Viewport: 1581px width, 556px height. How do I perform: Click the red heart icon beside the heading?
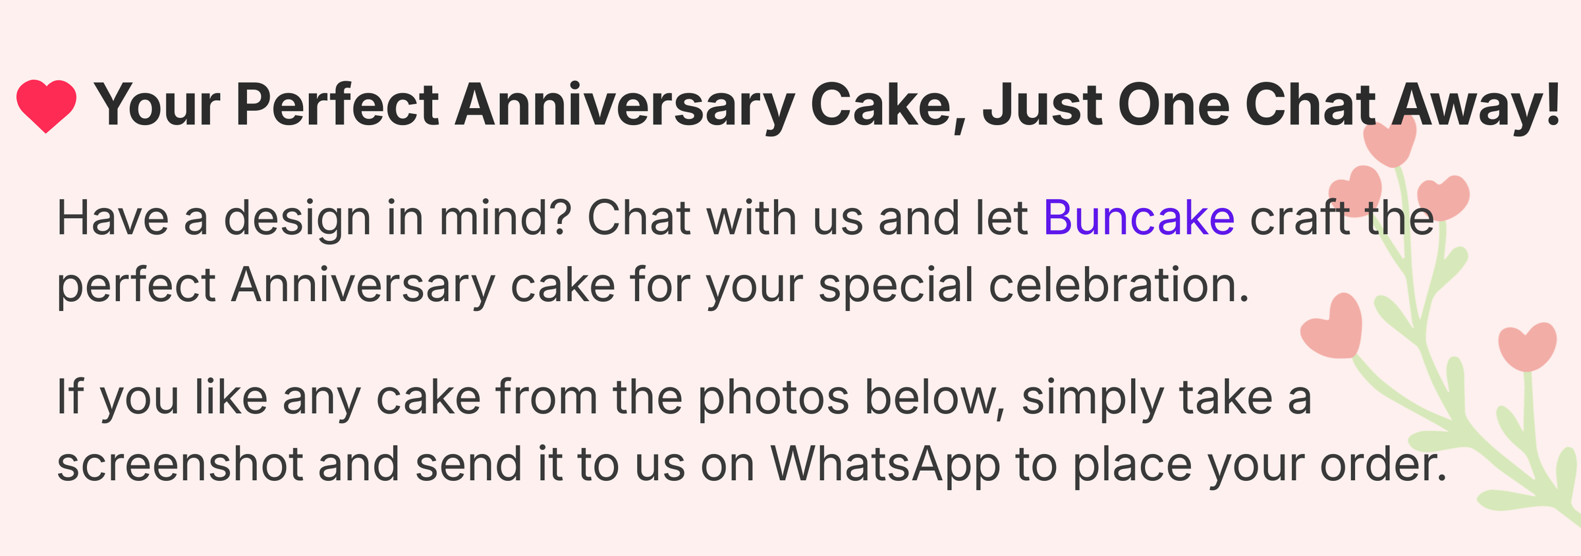pos(46,105)
